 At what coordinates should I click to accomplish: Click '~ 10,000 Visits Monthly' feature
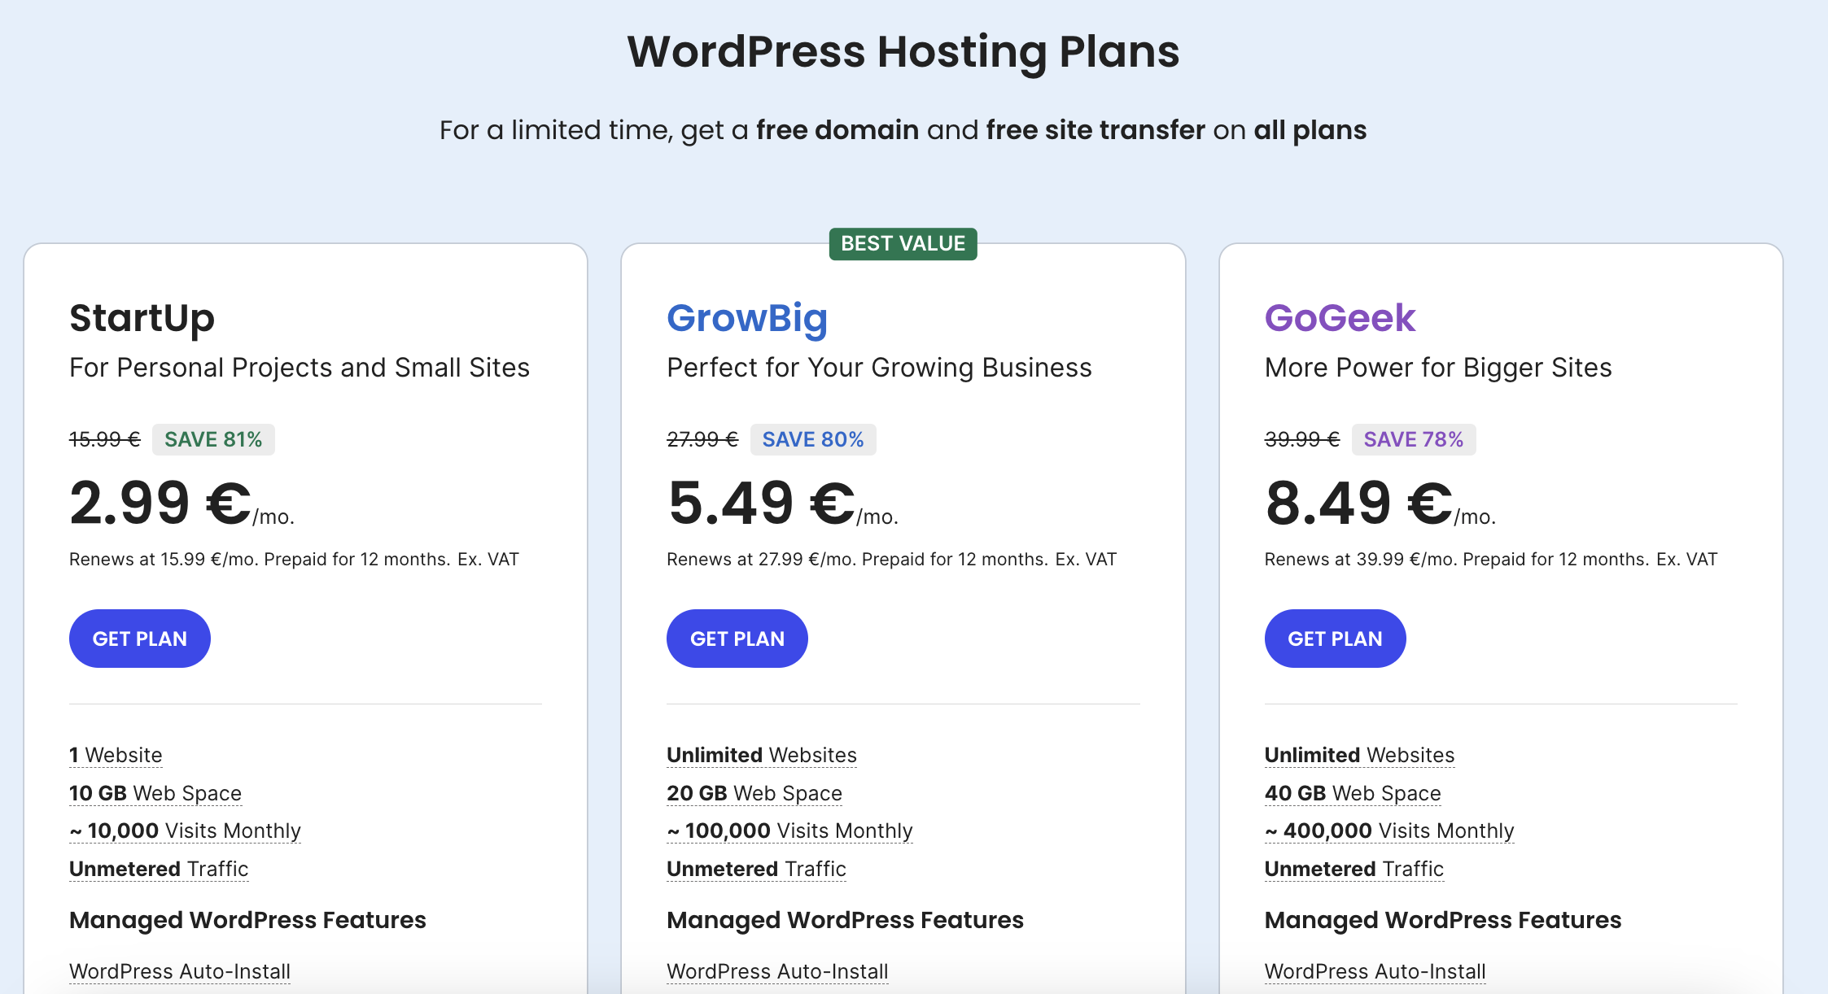coord(185,831)
